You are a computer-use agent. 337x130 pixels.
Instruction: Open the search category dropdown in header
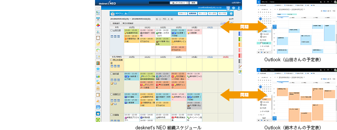(179, 3)
